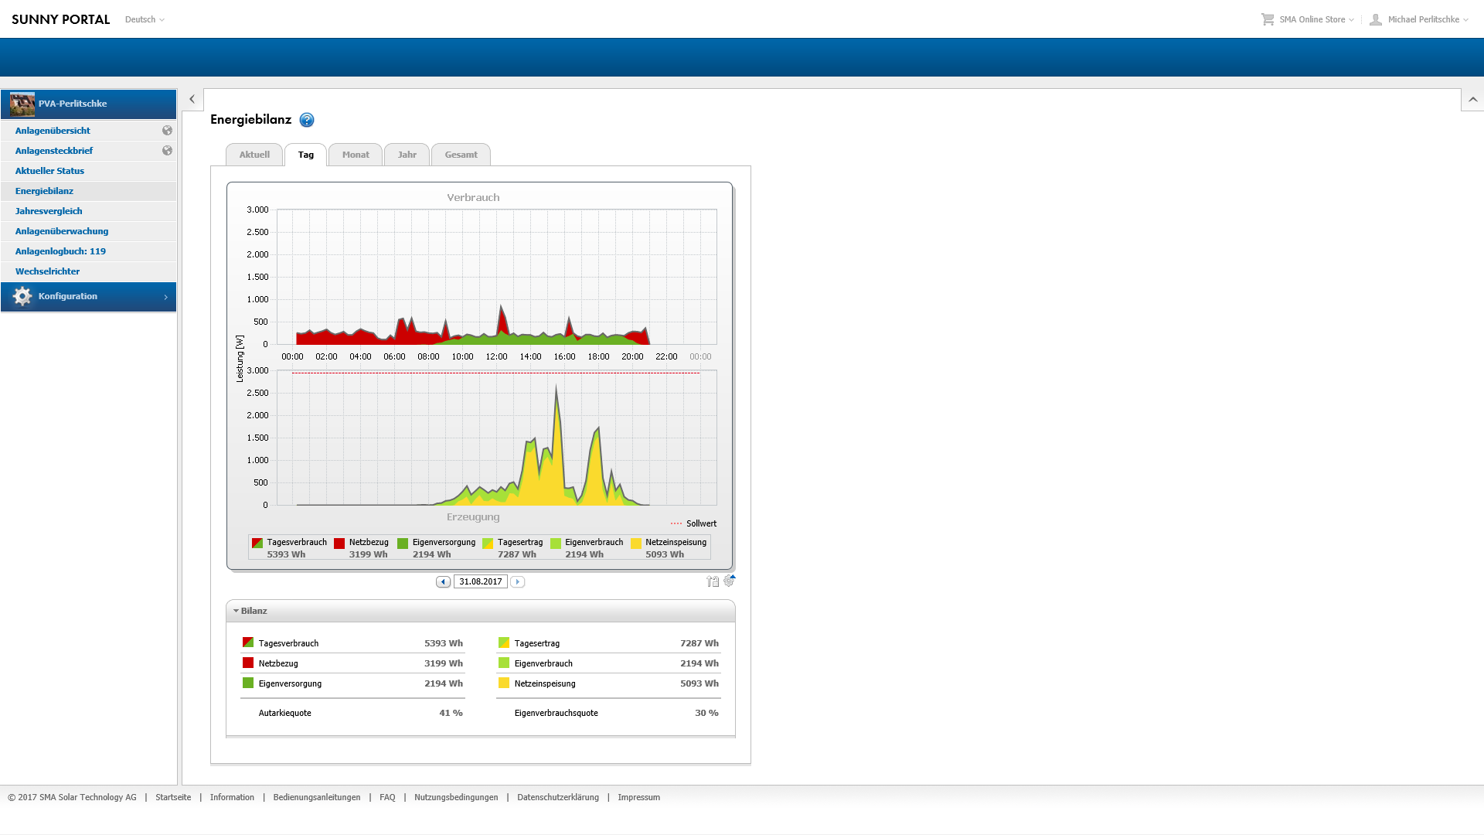Click the Energiebilanz help question-mark icon

pos(307,120)
